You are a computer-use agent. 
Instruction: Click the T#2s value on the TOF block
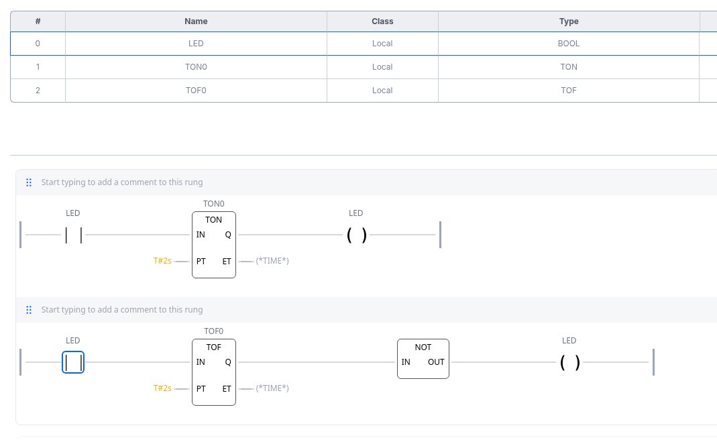click(162, 388)
